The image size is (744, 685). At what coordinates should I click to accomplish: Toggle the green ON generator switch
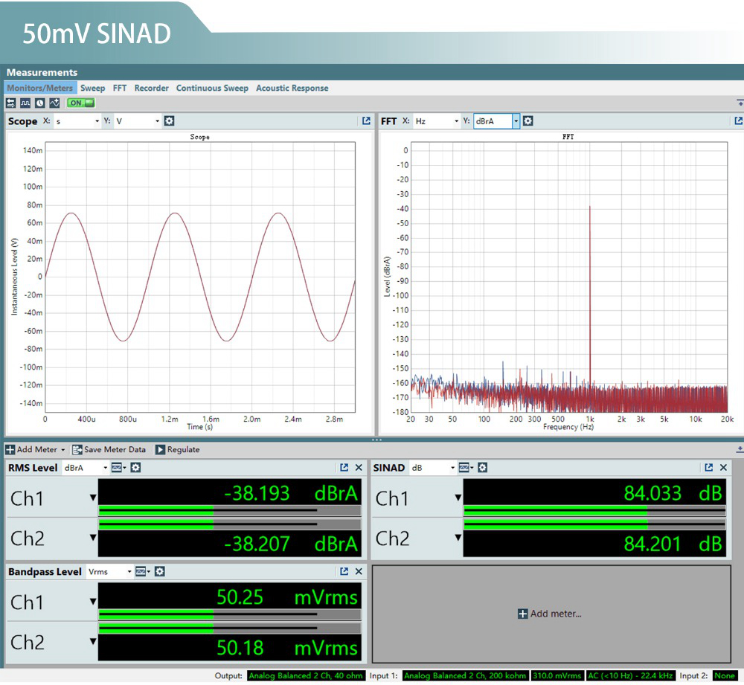click(x=80, y=103)
